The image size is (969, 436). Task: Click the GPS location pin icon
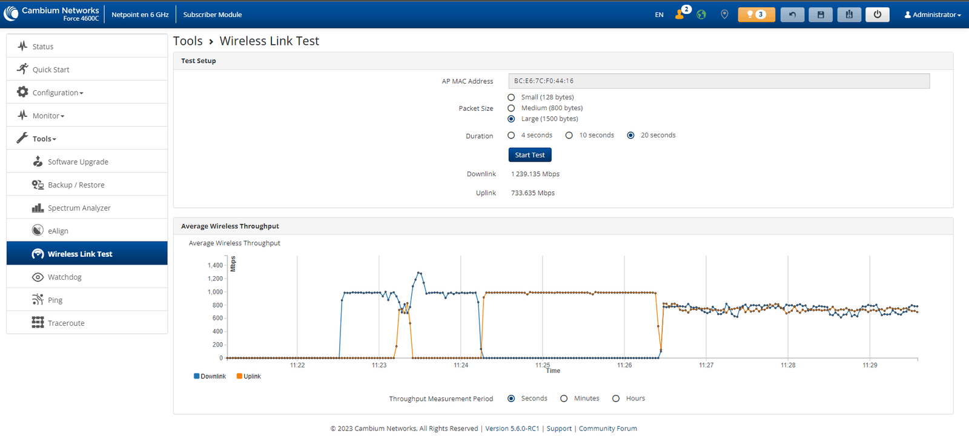[x=724, y=15]
